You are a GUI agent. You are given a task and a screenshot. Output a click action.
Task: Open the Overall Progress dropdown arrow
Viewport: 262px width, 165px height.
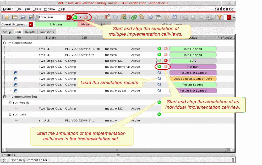[31, 24]
